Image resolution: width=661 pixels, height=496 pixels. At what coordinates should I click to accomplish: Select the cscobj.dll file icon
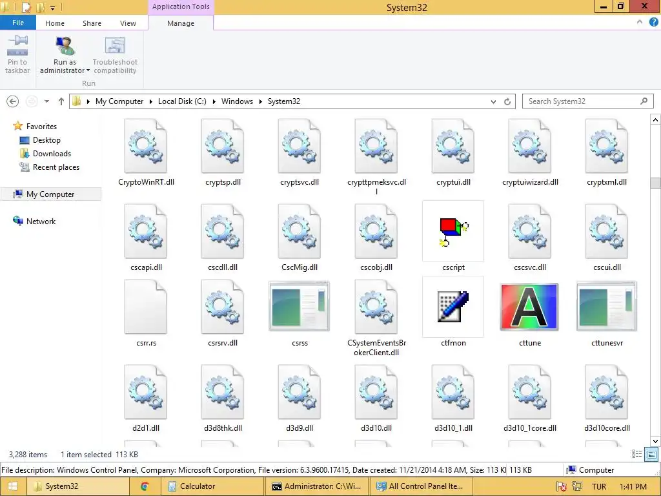[x=376, y=231]
